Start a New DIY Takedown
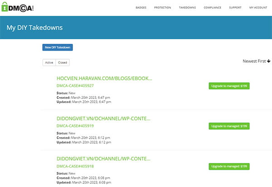The image size is (272, 187). click(58, 47)
